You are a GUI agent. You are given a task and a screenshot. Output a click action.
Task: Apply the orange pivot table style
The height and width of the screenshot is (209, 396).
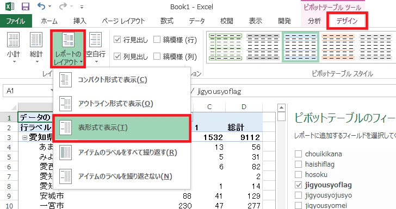click(x=338, y=47)
